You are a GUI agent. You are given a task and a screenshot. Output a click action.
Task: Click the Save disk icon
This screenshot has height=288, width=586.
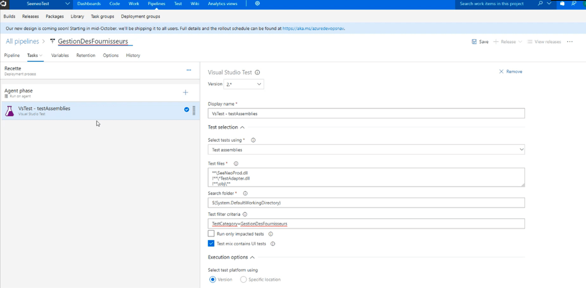click(474, 42)
